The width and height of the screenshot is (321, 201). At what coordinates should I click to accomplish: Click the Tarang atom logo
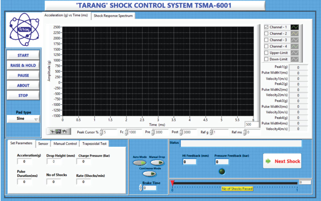[24, 29]
